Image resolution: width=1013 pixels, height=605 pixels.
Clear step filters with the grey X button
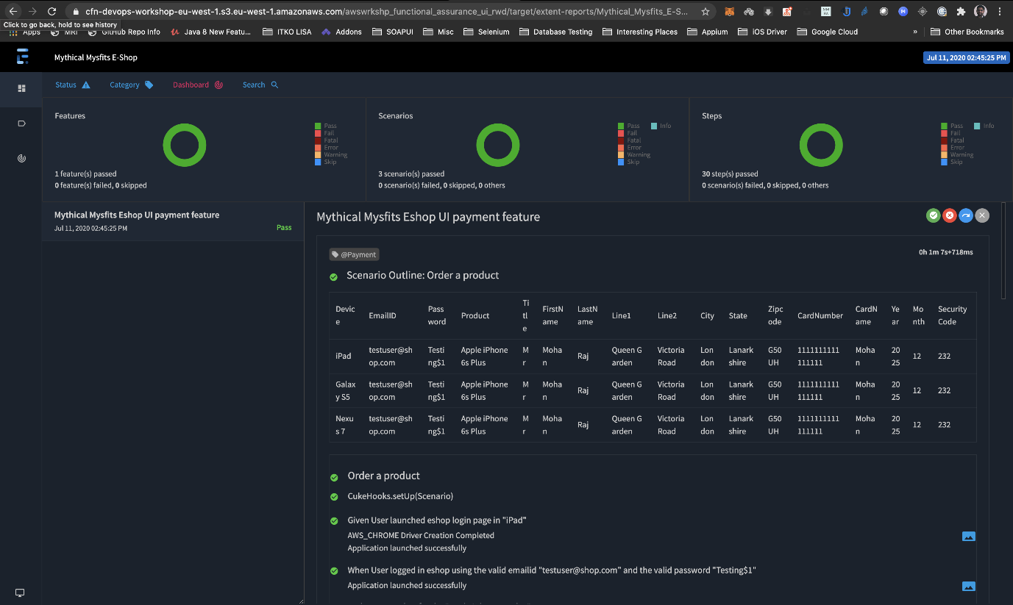(982, 215)
